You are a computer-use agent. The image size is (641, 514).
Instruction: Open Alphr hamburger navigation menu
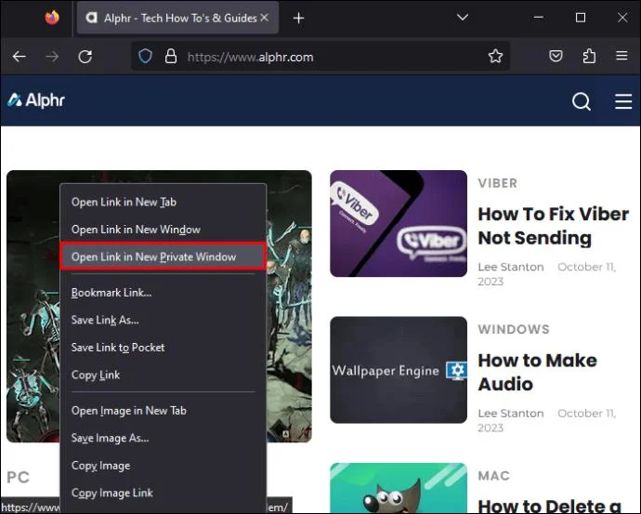(x=623, y=101)
